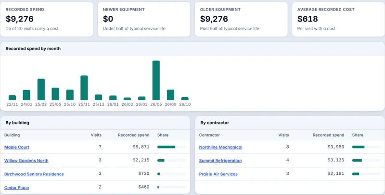Screen dimensions: 385x195
Task: Click the 26/03 bar in spend chart
Action: (x=141, y=98)
